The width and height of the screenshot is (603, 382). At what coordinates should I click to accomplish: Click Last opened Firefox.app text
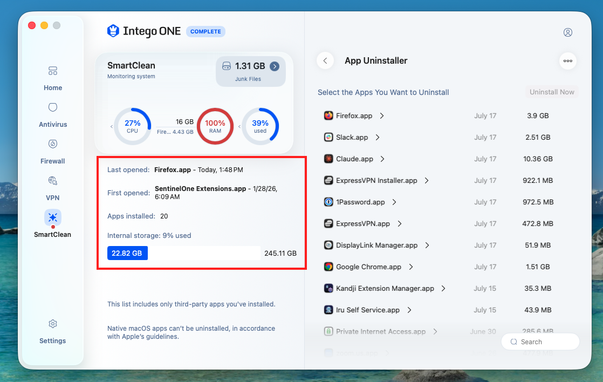172,169
